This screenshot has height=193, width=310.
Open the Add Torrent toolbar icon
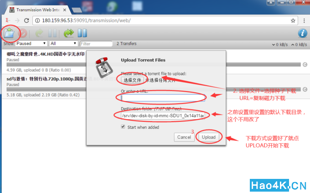pyautogui.click(x=9, y=33)
